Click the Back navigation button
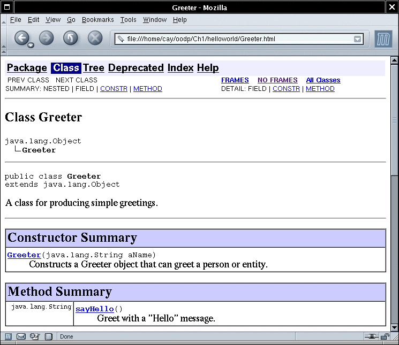The height and width of the screenshot is (345, 399). (x=21, y=38)
